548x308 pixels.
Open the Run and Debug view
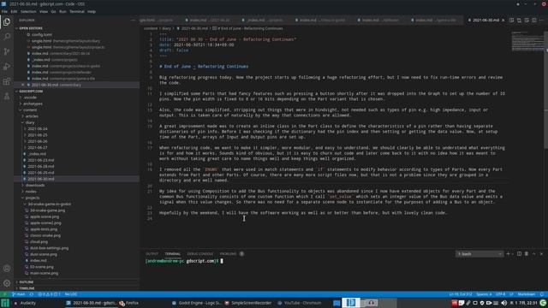point(7,67)
